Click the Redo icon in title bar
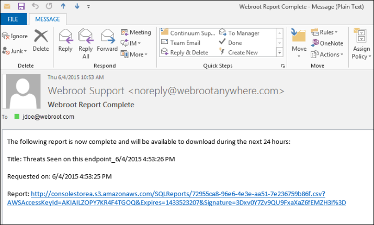The height and width of the screenshot is (225, 374). tap(49, 6)
